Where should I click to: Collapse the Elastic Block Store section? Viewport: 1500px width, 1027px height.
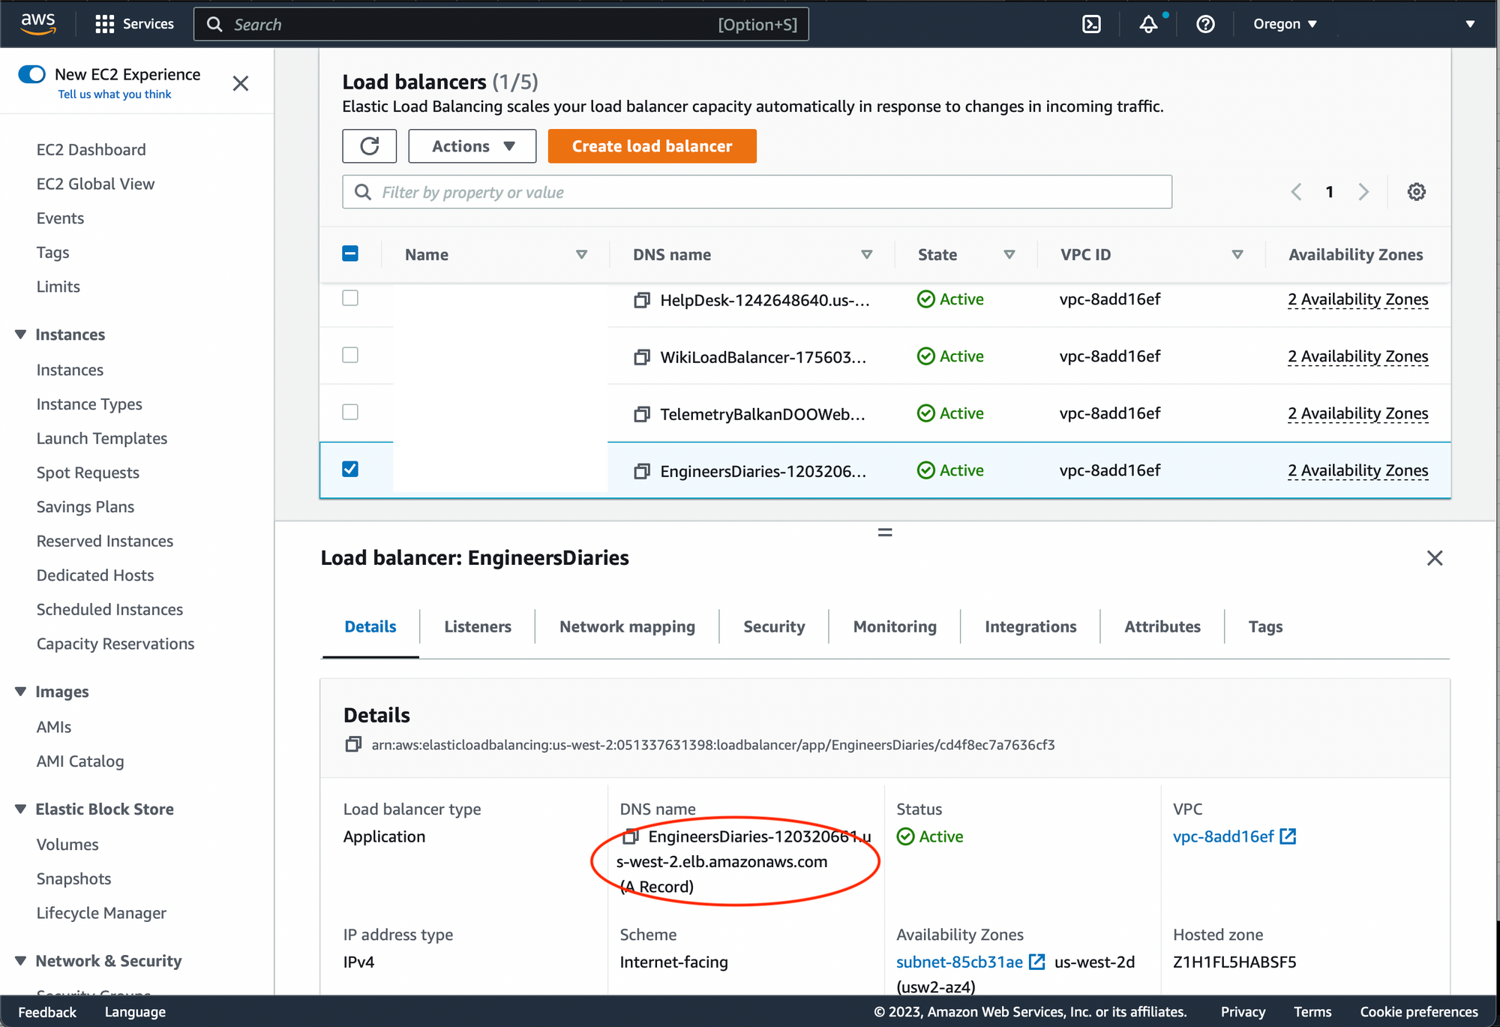tap(20, 809)
